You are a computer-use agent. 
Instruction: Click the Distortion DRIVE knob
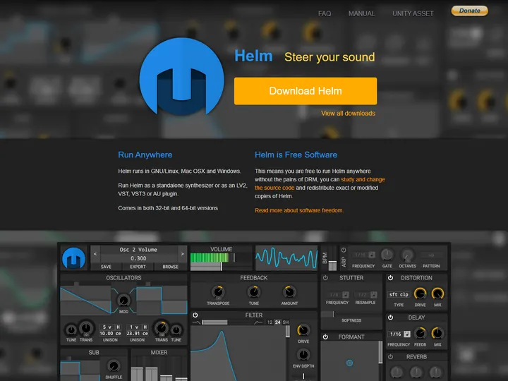coord(421,294)
